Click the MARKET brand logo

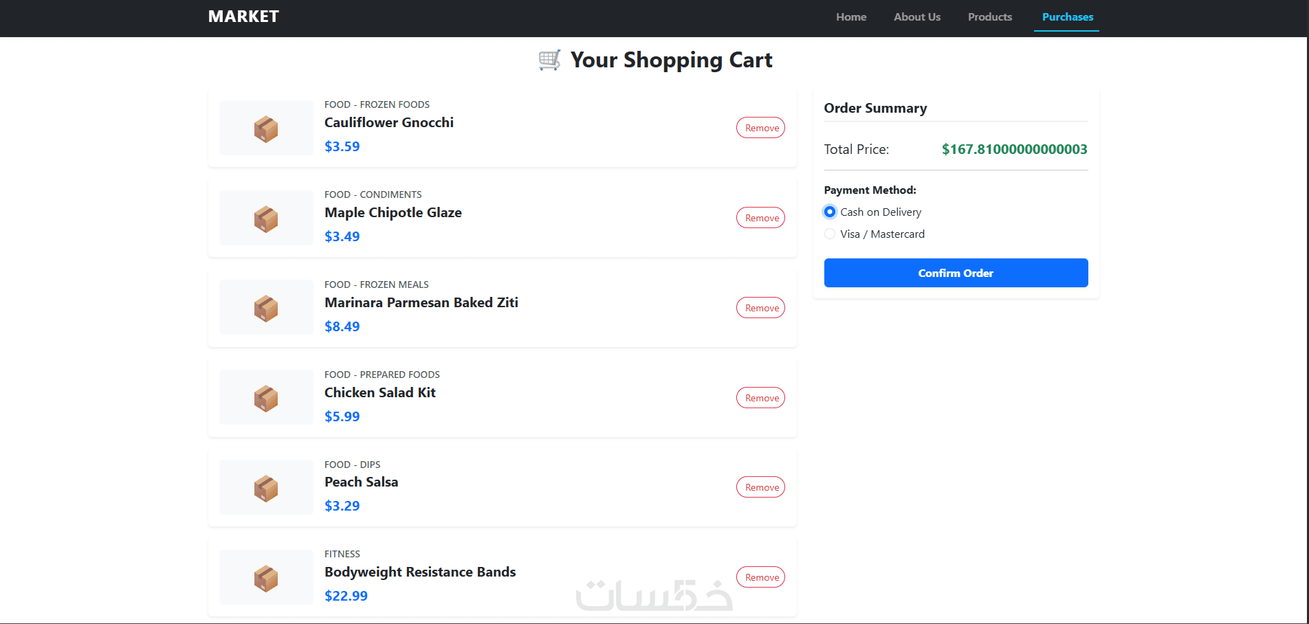243,16
